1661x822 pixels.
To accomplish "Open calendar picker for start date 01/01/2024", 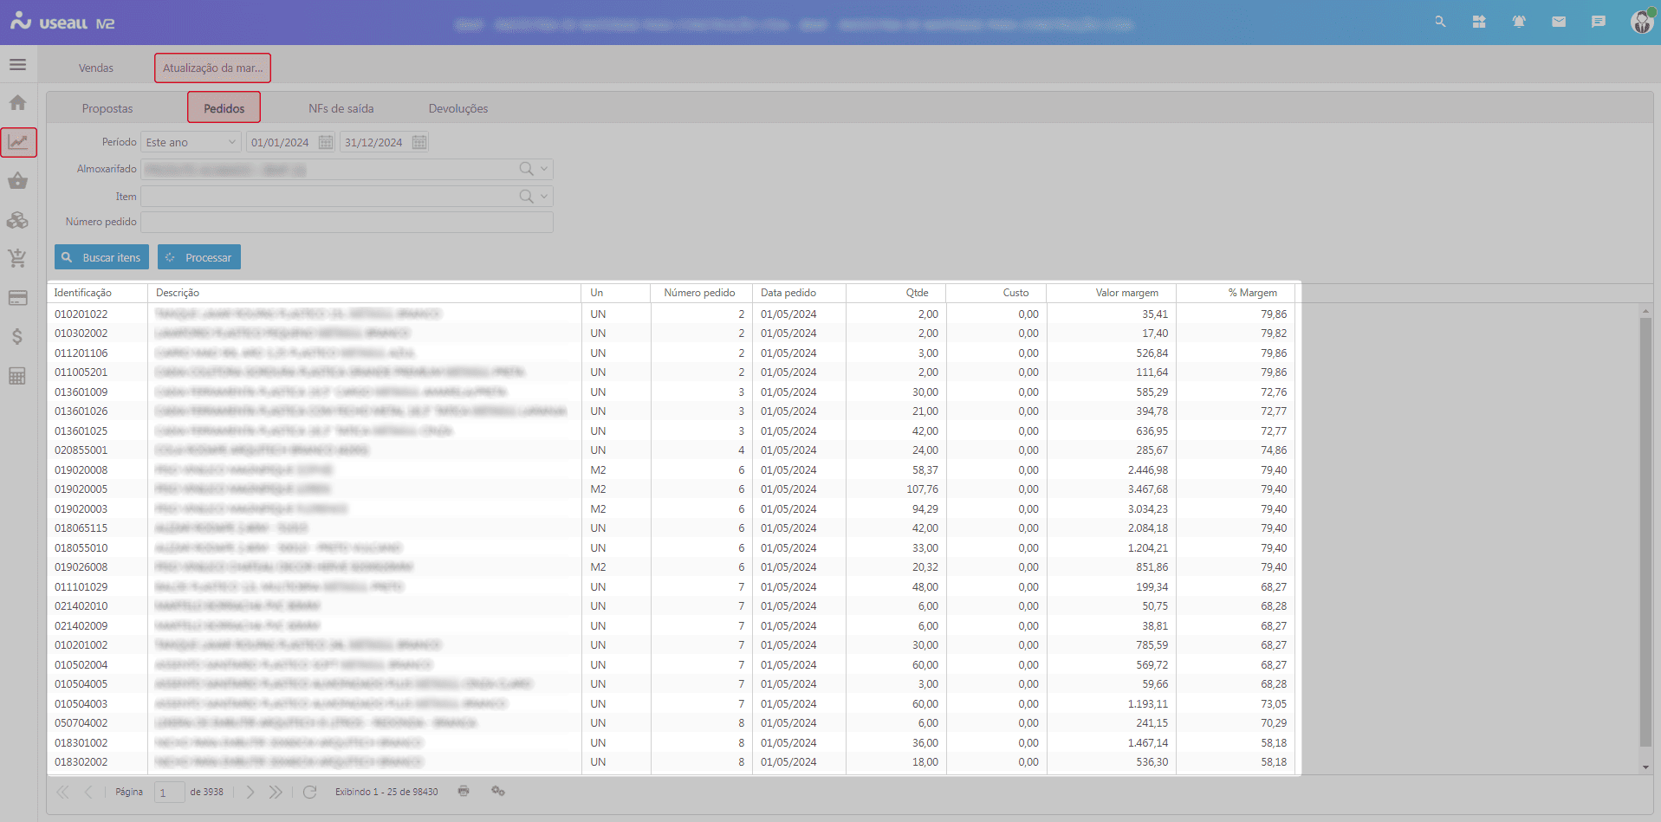I will click(x=326, y=142).
